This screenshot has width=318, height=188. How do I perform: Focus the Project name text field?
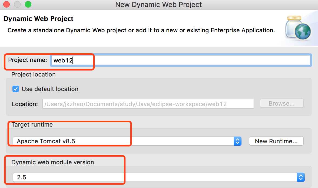click(x=180, y=60)
